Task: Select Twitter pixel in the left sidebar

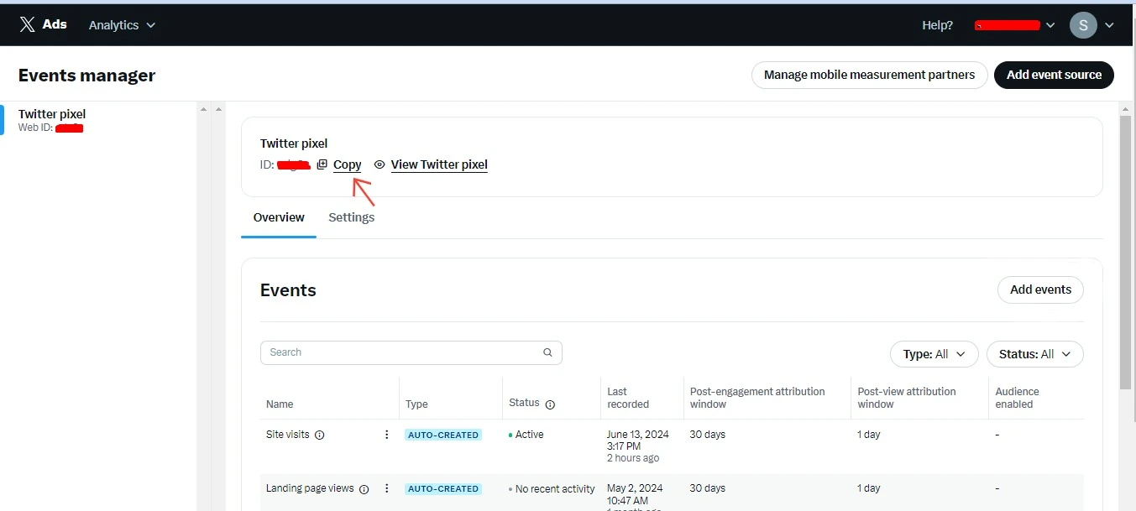Action: (98, 120)
